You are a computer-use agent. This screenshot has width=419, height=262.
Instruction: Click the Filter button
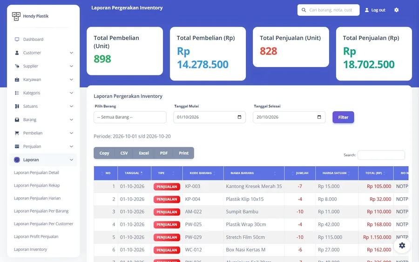point(343,117)
